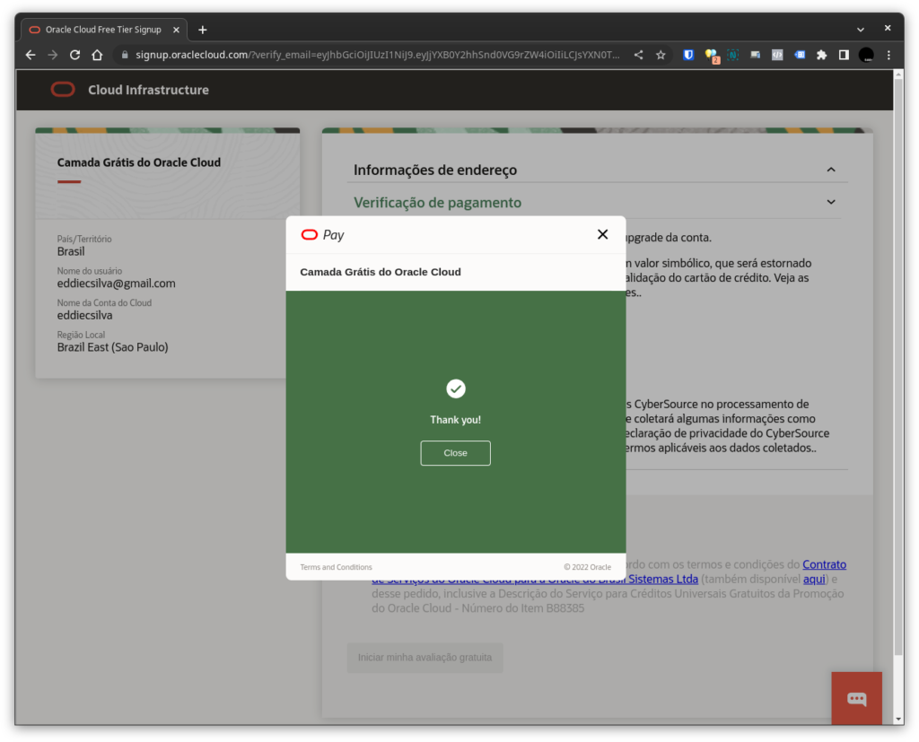Click scrollbar down arrow
The image size is (919, 742).
pos(898,720)
